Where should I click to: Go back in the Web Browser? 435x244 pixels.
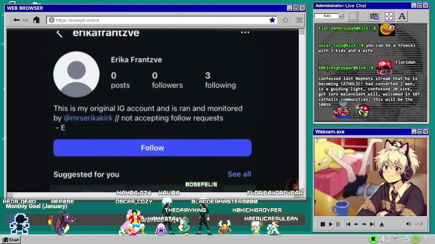pos(16,20)
